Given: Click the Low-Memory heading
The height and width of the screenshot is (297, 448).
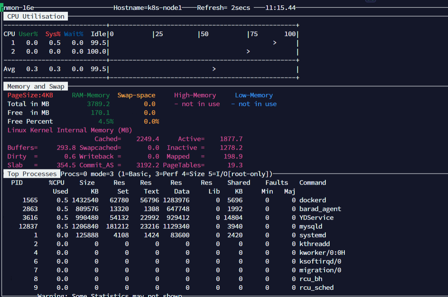Looking at the screenshot, I should (x=254, y=95).
